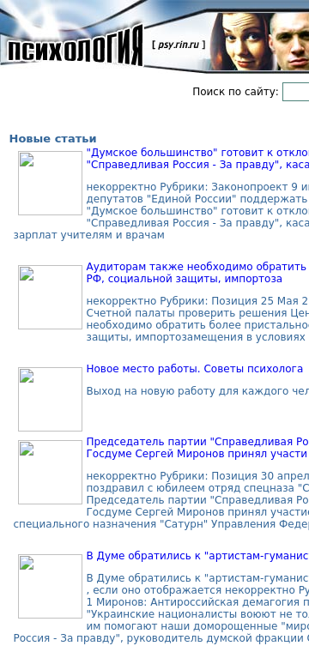Click summary Выход на новую работу
Image resolution: width=309 pixels, height=652 pixels.
pos(197,391)
